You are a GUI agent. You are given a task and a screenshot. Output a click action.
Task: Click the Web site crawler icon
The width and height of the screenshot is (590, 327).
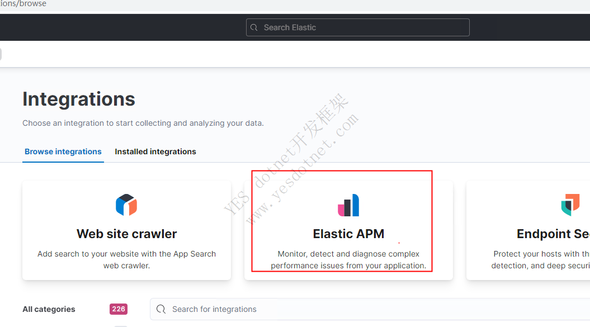tap(126, 205)
